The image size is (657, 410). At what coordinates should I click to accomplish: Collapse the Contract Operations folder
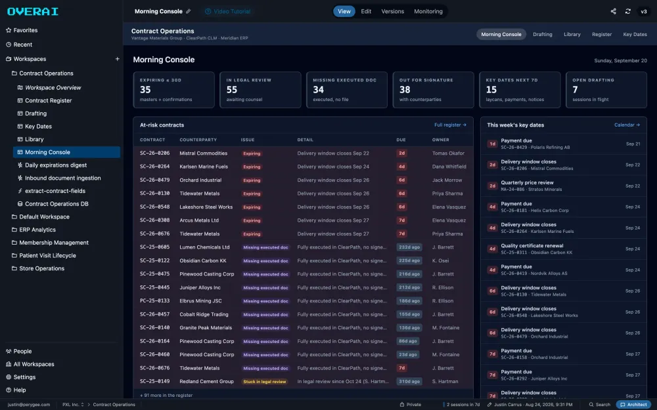point(42,73)
